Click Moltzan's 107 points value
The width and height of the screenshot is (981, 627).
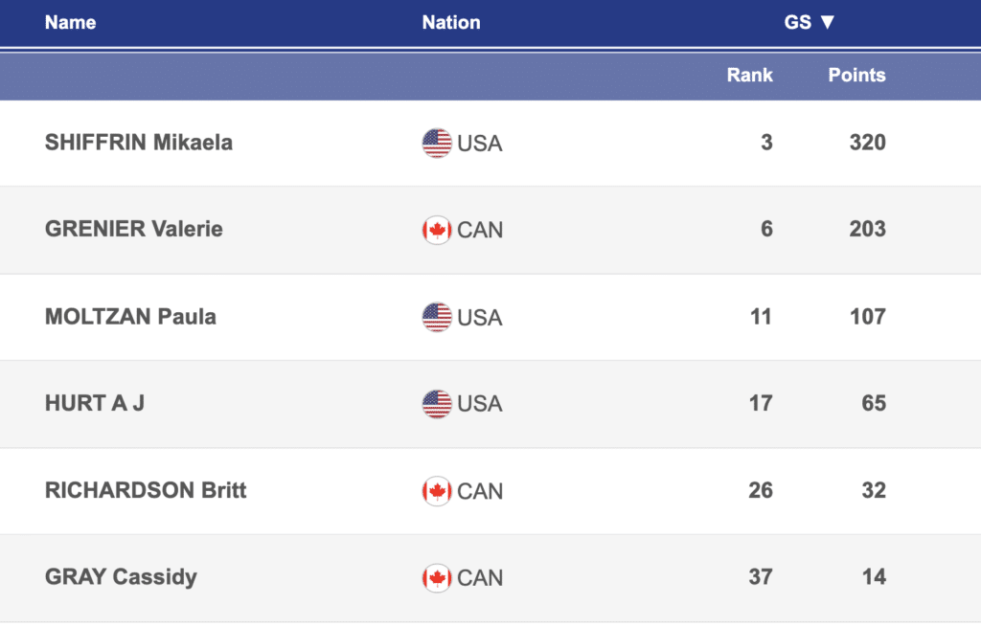[867, 316]
